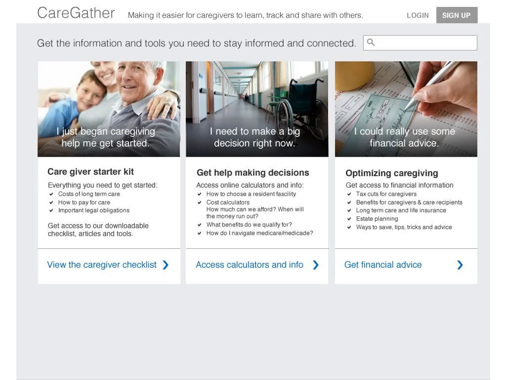The width and height of the screenshot is (506, 380).
Task: Click the search magnifier icon
Action: (371, 43)
